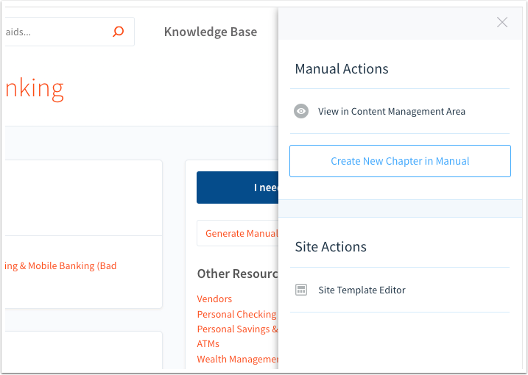528x375 pixels.
Task: Click the orange Banking page title
Action: (34, 88)
